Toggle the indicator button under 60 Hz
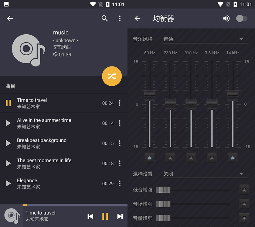The width and height of the screenshot is (255, 227). click(x=149, y=158)
